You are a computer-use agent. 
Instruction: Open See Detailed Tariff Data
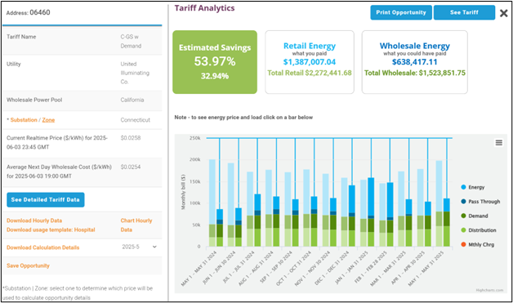pos(46,199)
